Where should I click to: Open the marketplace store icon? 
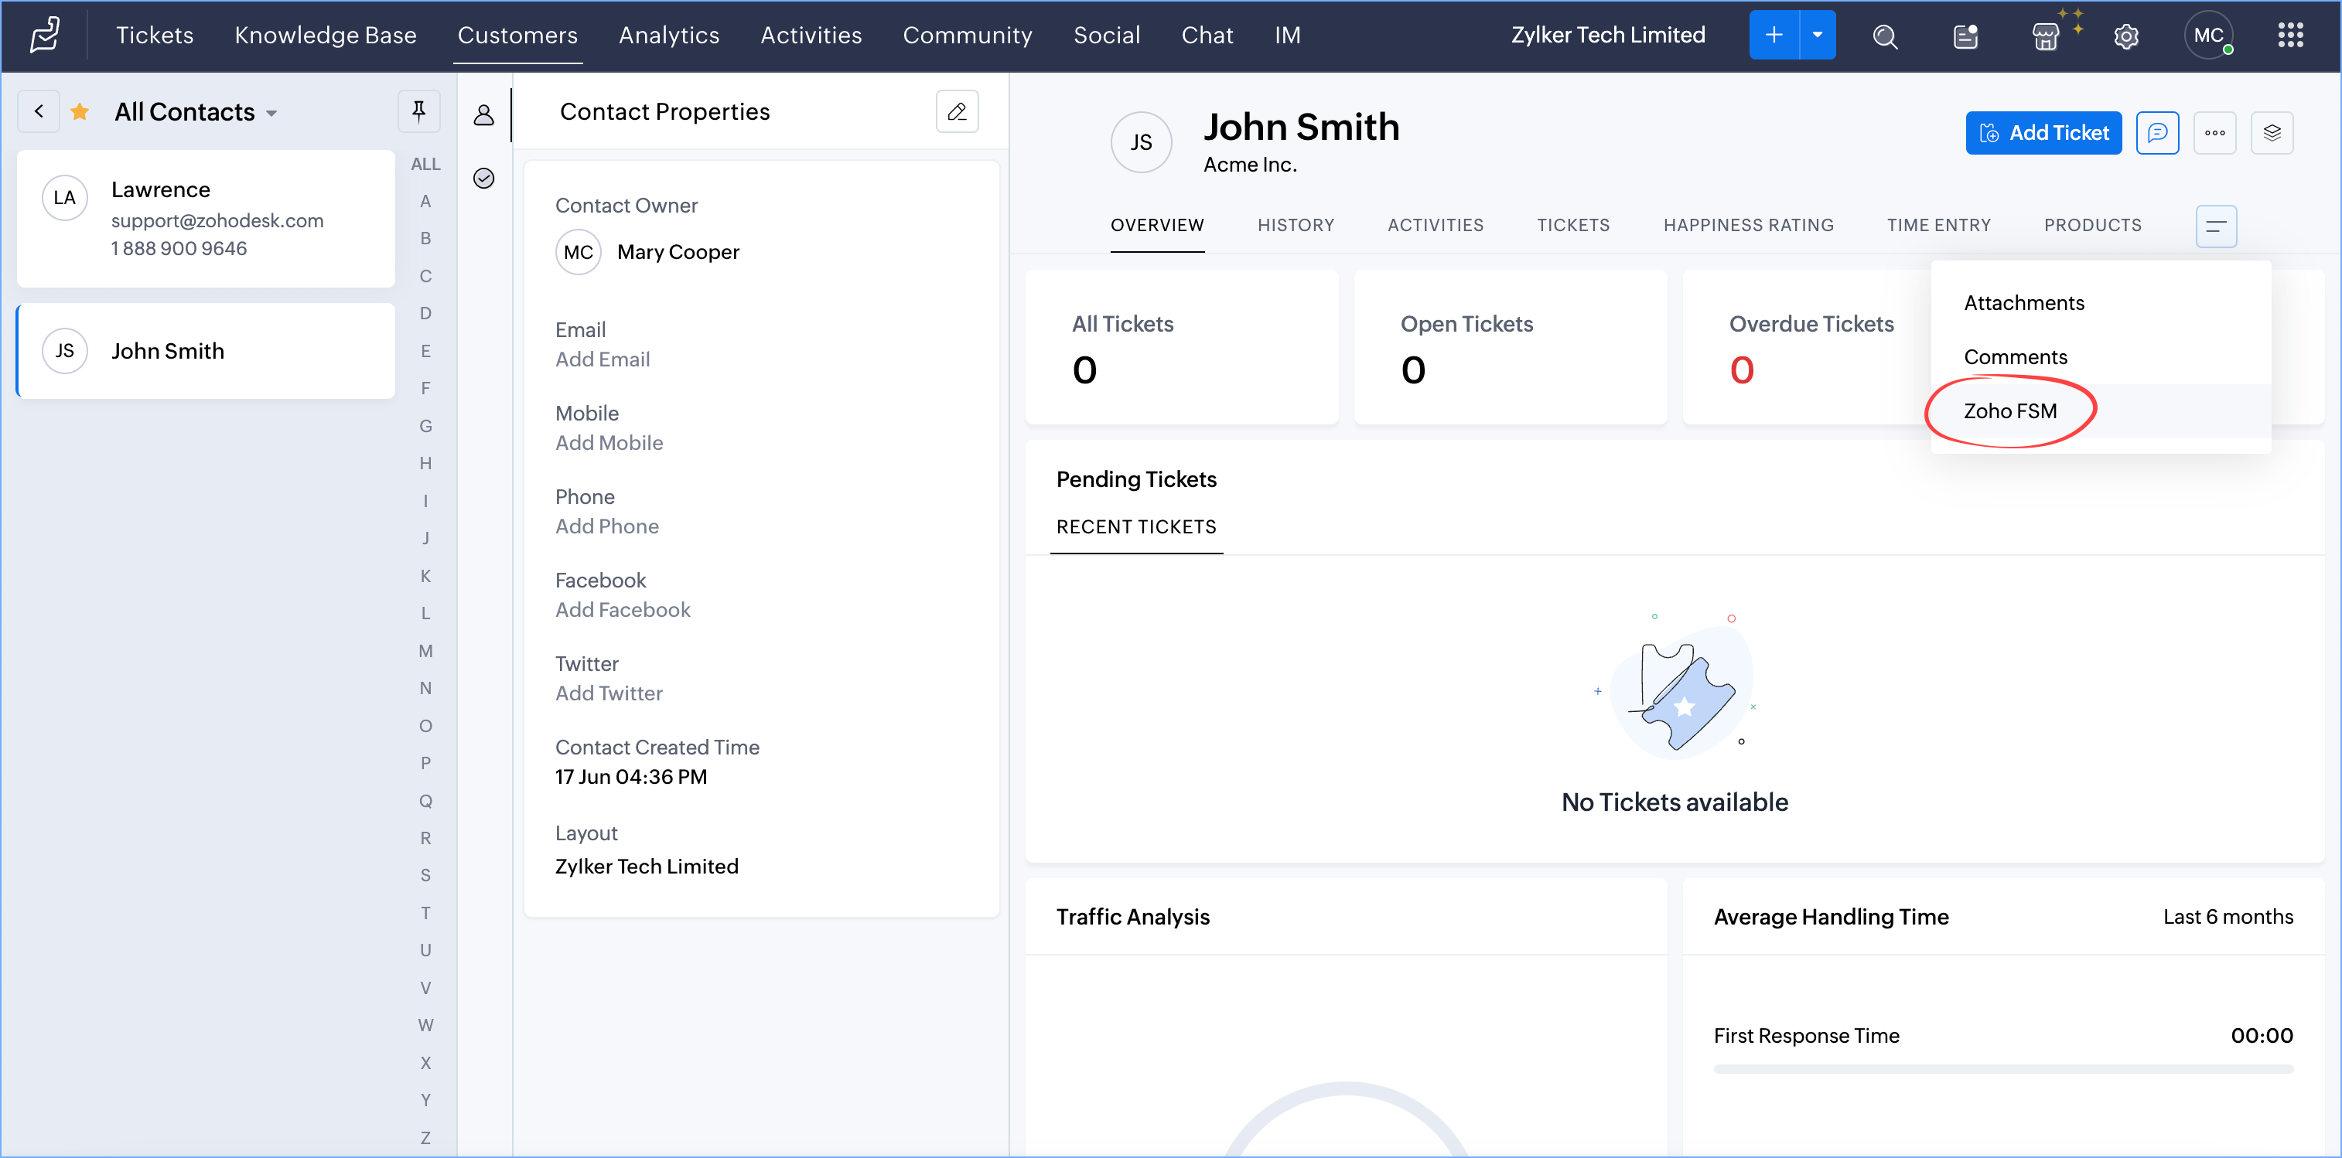click(x=2045, y=36)
